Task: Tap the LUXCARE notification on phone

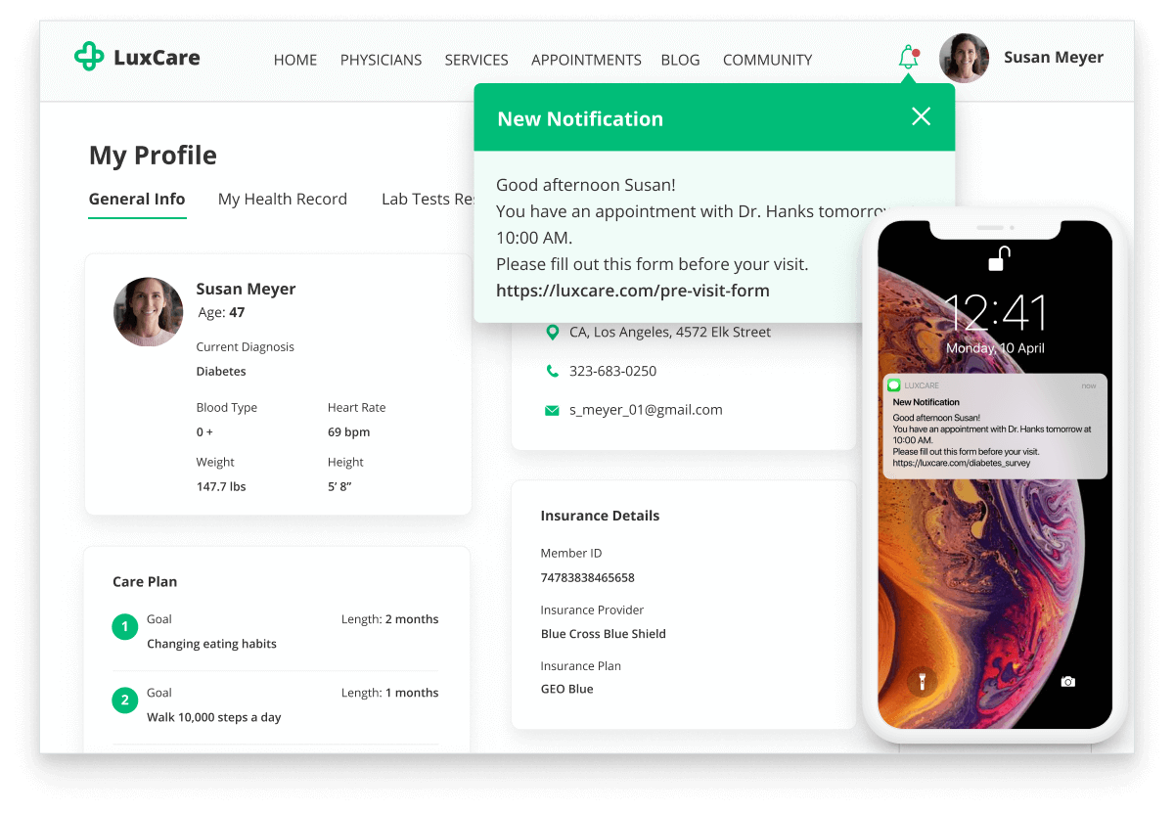Action: (994, 426)
